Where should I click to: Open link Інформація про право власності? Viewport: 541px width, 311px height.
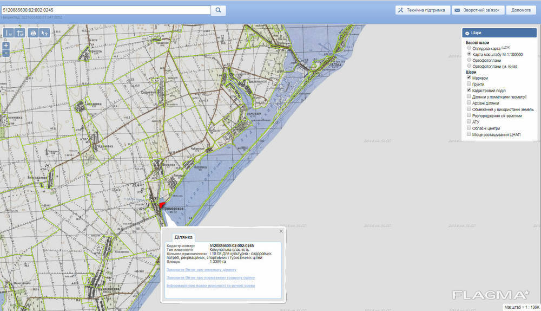210,286
